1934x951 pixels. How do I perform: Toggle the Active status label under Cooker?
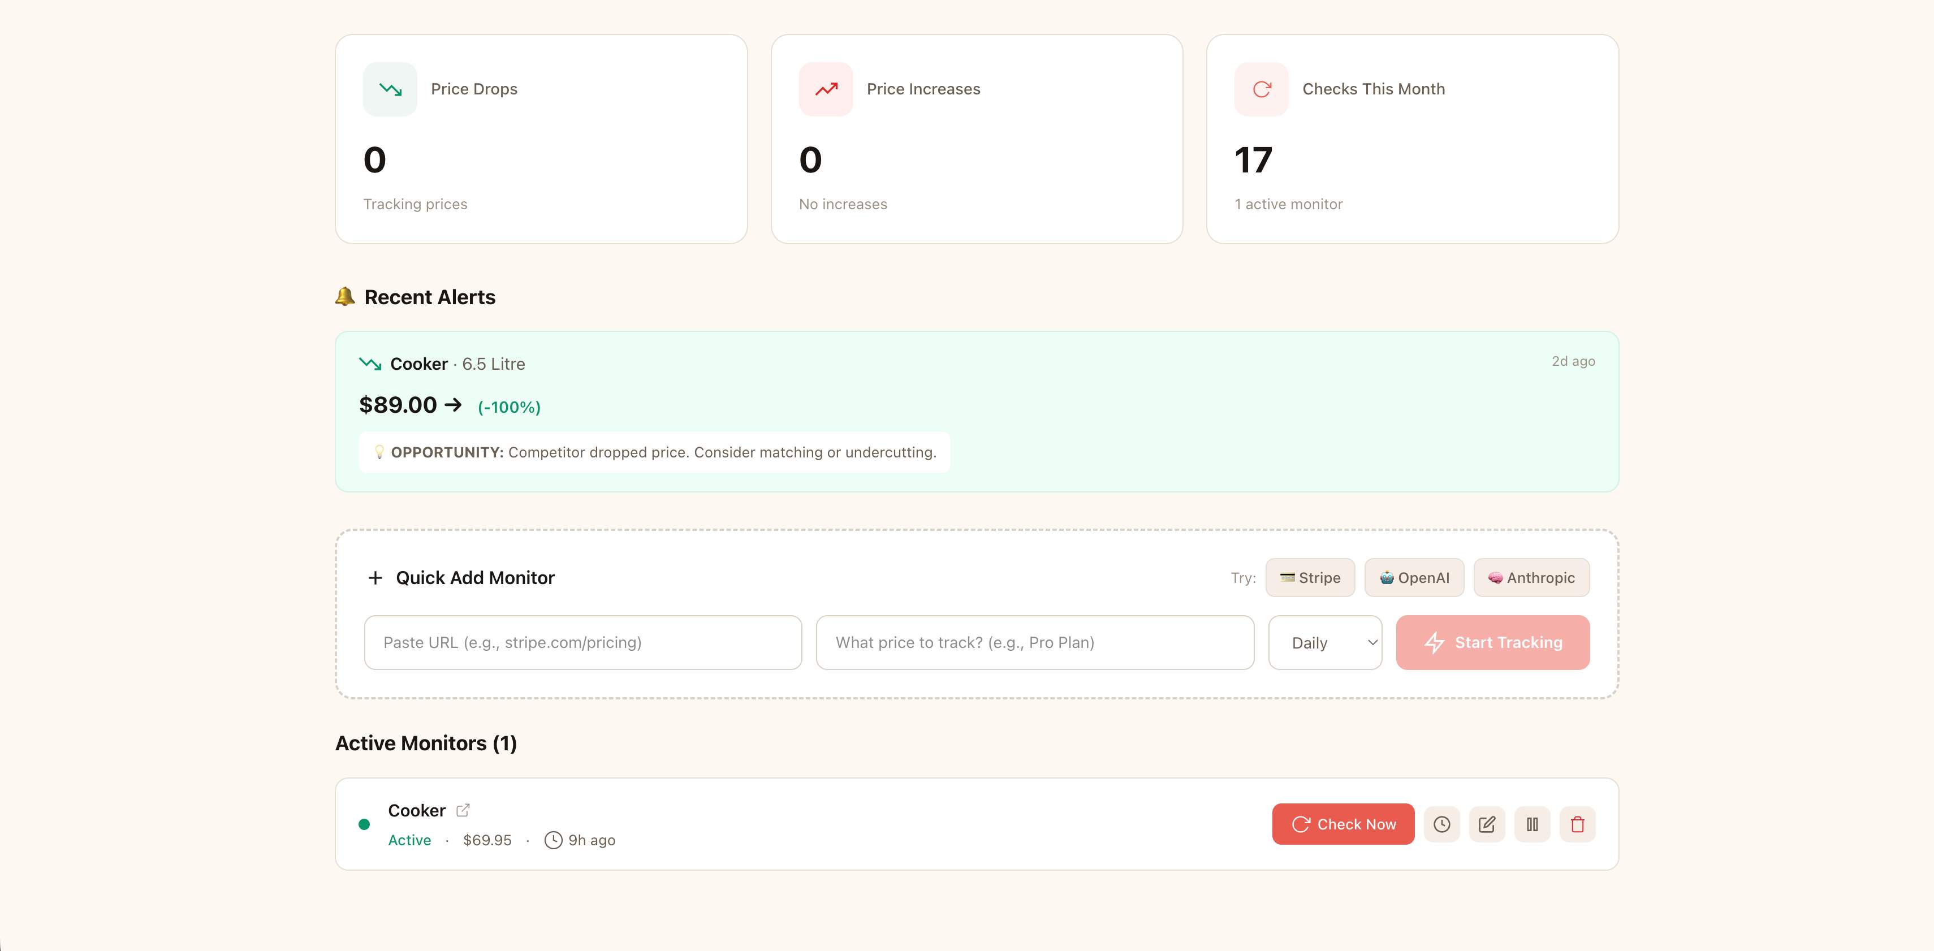[x=409, y=840]
